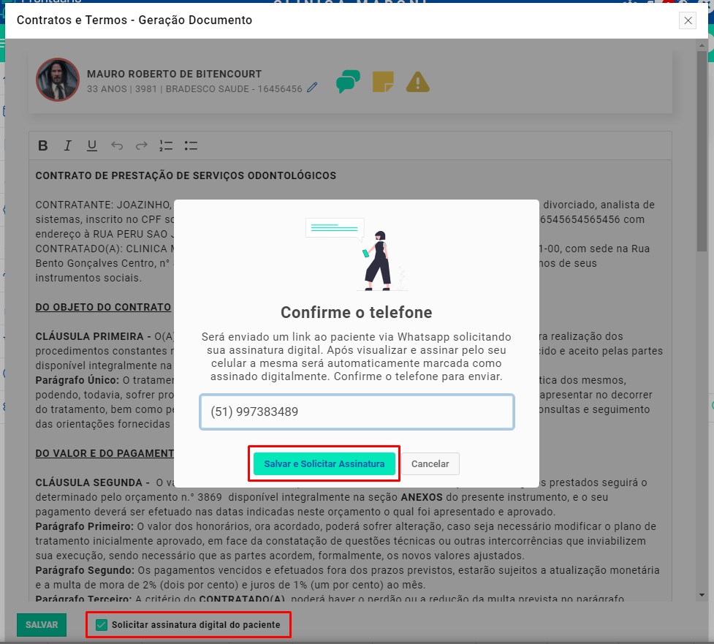The image size is (714, 644).
Task: Click the yellow warning triangle alert icon
Action: [x=418, y=81]
